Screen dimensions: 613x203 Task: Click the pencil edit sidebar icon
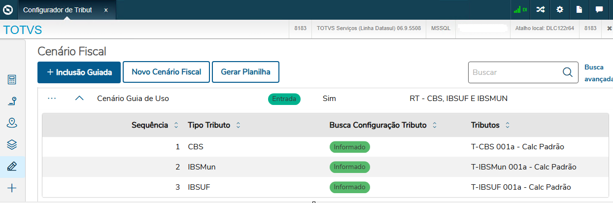point(12,167)
